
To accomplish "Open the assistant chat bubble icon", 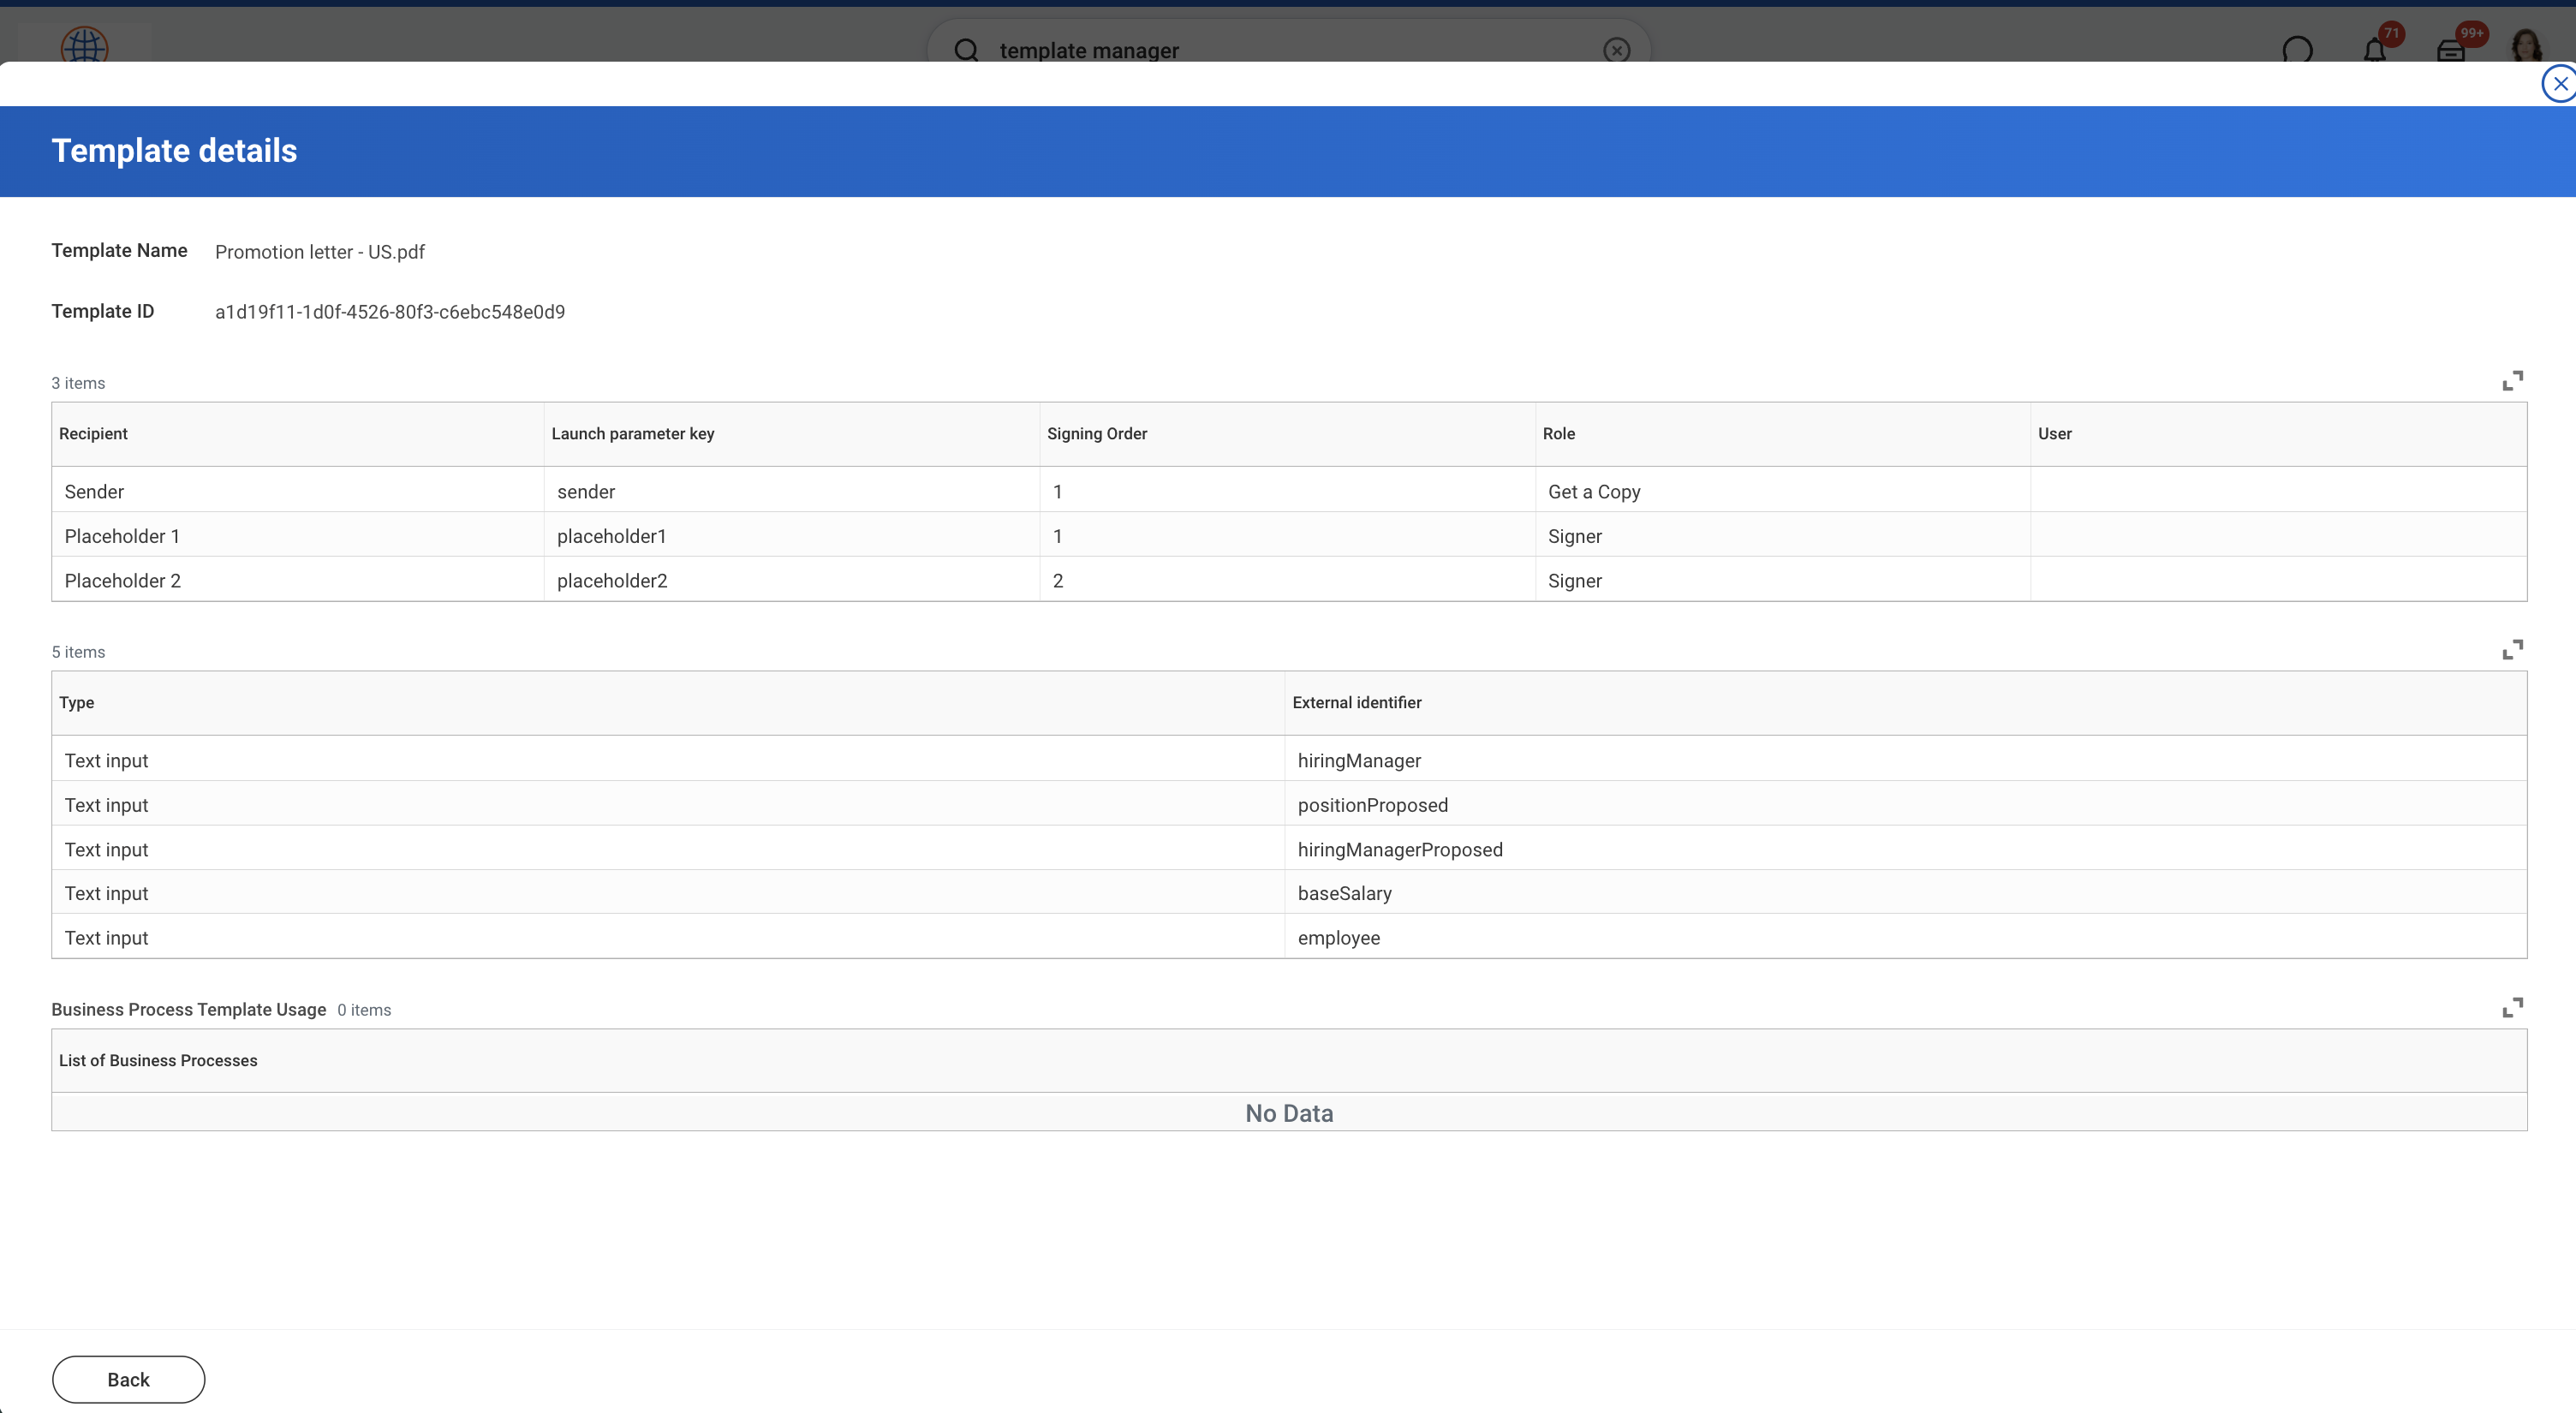I will click(x=2298, y=49).
